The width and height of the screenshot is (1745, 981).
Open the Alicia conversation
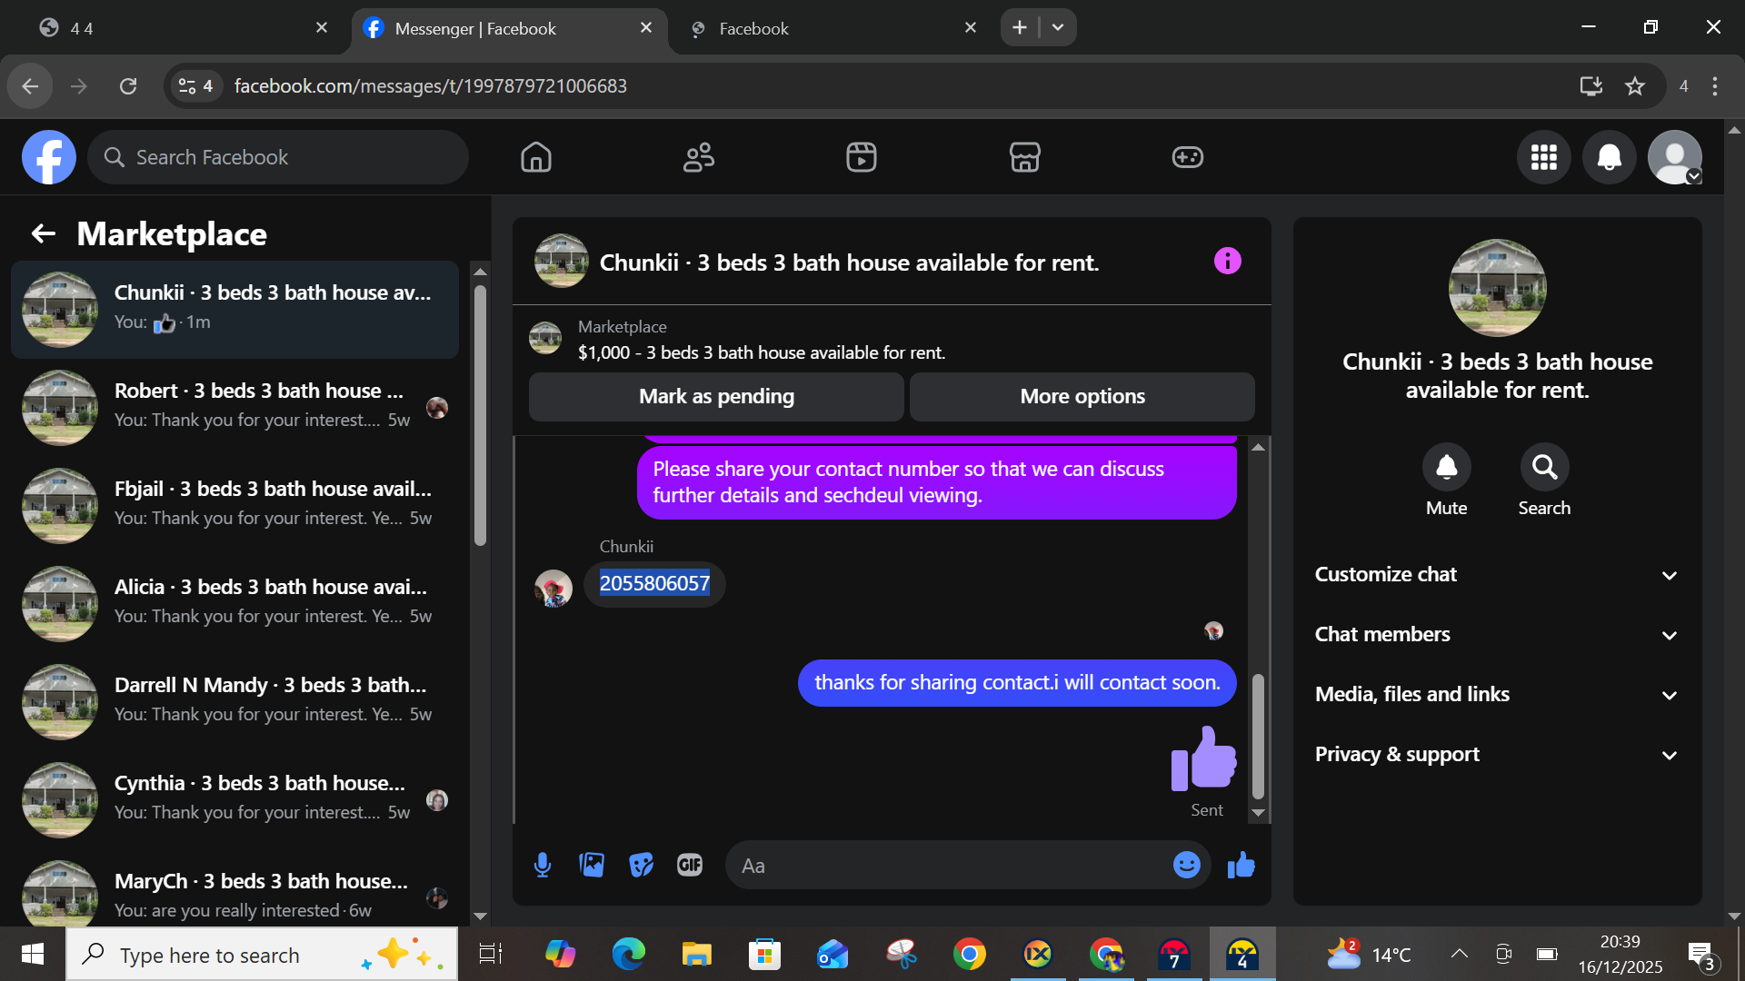pyautogui.click(x=234, y=604)
